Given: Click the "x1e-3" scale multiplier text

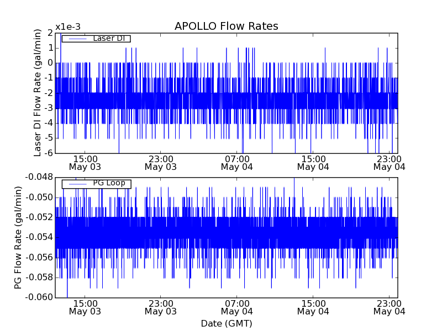Looking at the screenshot, I should click(x=68, y=27).
